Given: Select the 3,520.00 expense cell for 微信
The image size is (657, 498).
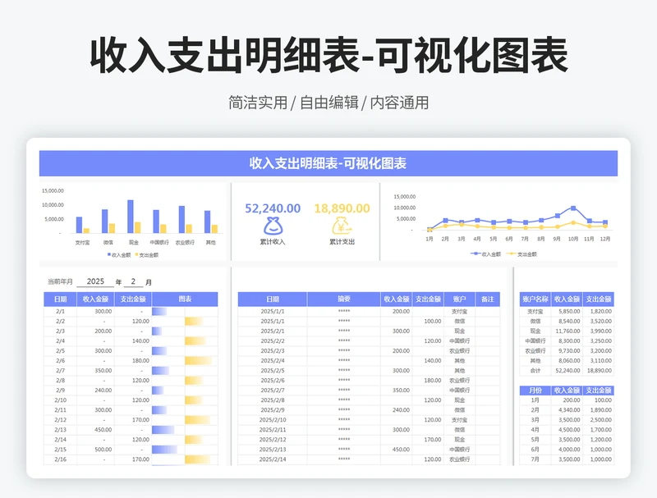Looking at the screenshot, I should click(x=599, y=322).
